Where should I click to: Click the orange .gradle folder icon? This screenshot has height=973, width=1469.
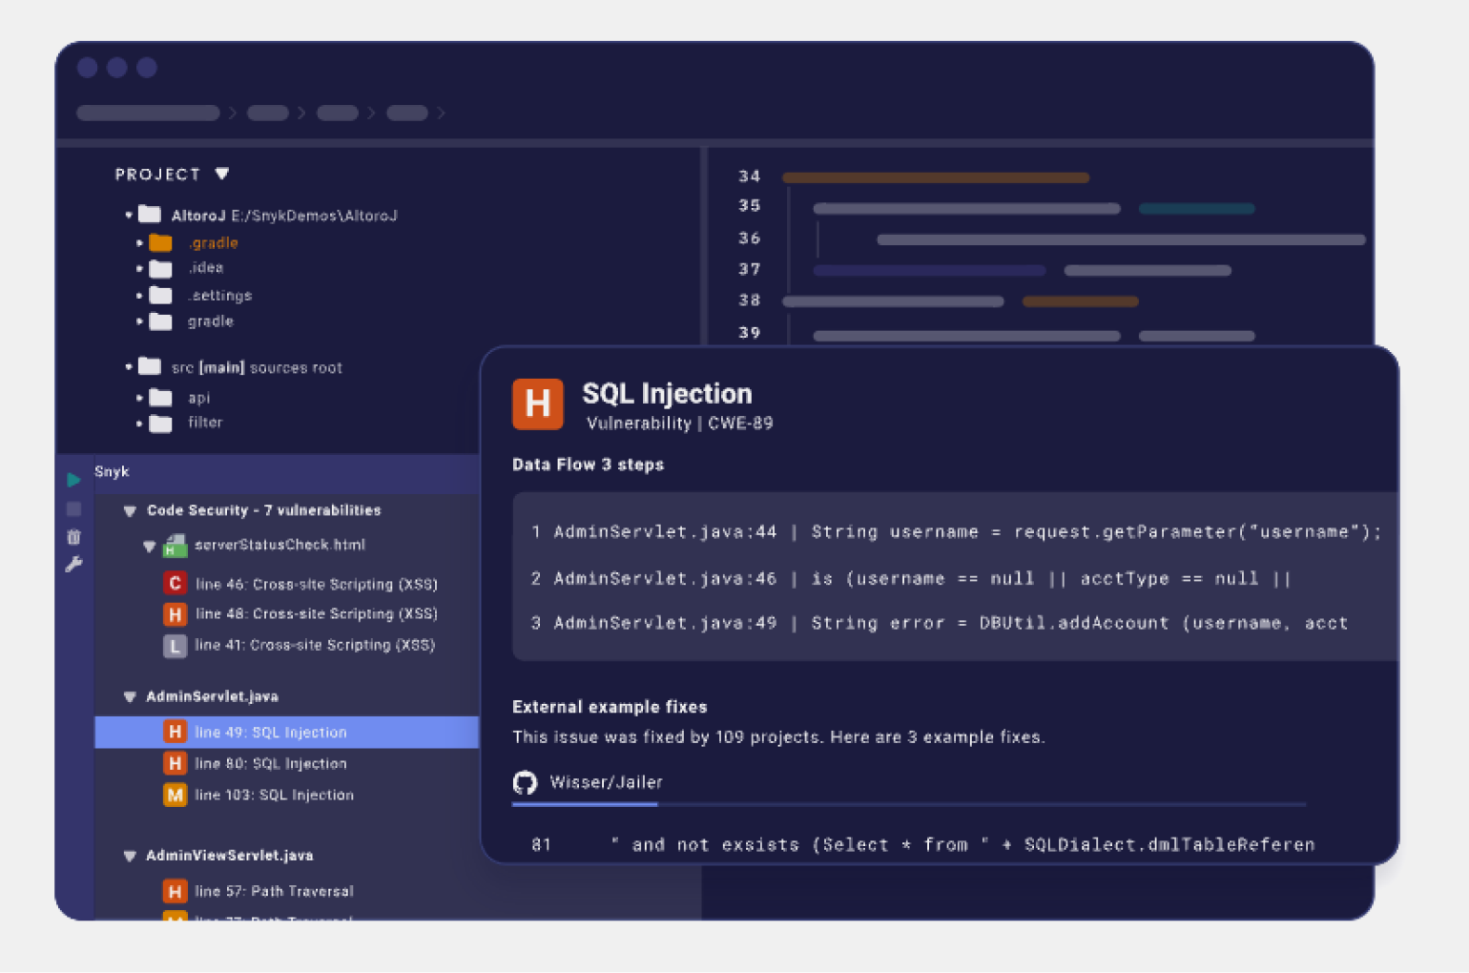(x=160, y=243)
